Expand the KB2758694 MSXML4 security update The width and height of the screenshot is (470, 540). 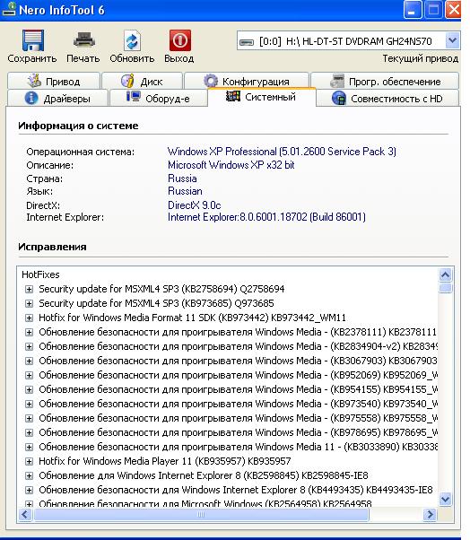tap(30, 289)
